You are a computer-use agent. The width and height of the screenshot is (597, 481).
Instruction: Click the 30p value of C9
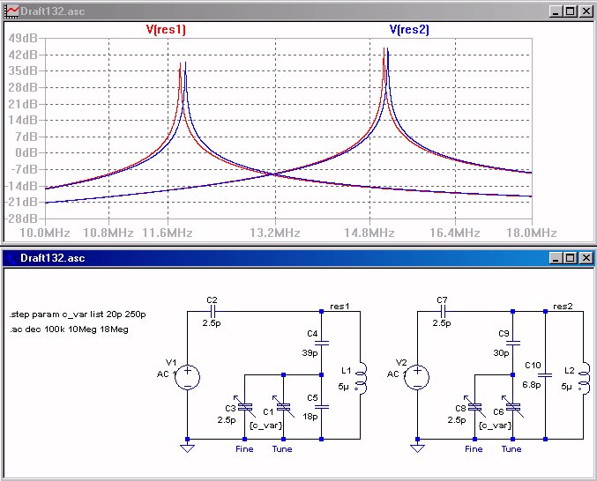coord(501,353)
